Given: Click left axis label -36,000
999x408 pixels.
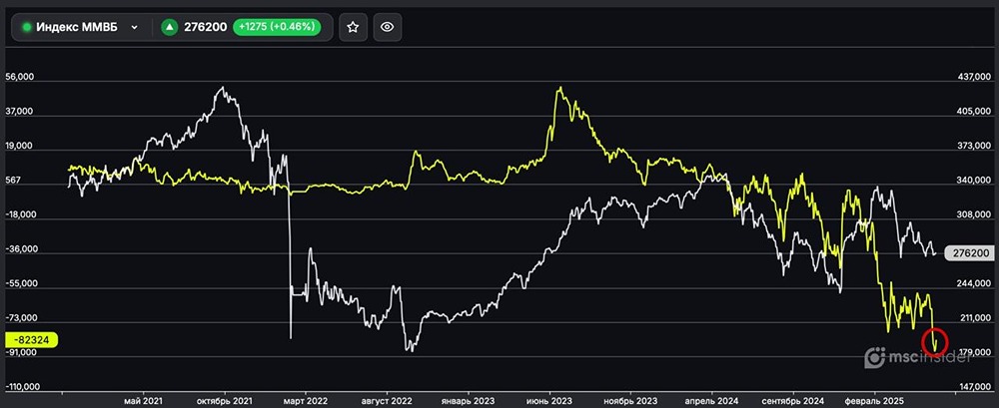Looking at the screenshot, I should [x=20, y=249].
